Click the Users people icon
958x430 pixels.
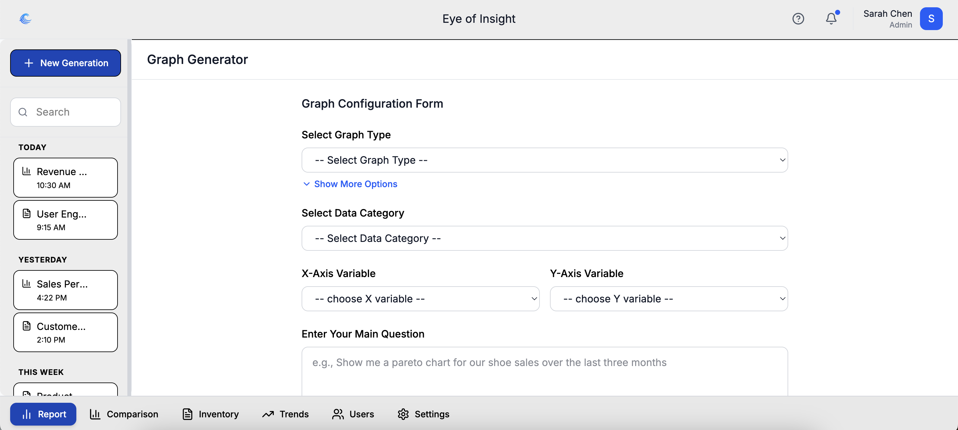coord(338,414)
